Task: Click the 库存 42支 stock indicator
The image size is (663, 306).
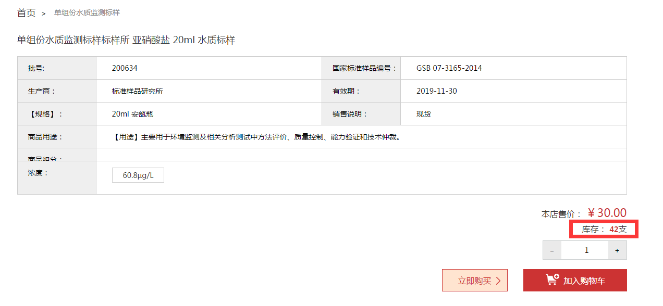Action: [604, 229]
